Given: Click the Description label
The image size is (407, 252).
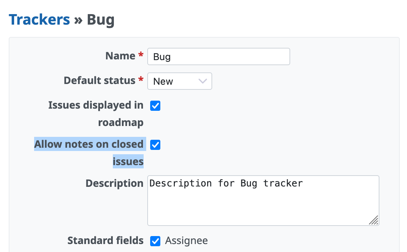Looking at the screenshot, I should click(114, 183).
